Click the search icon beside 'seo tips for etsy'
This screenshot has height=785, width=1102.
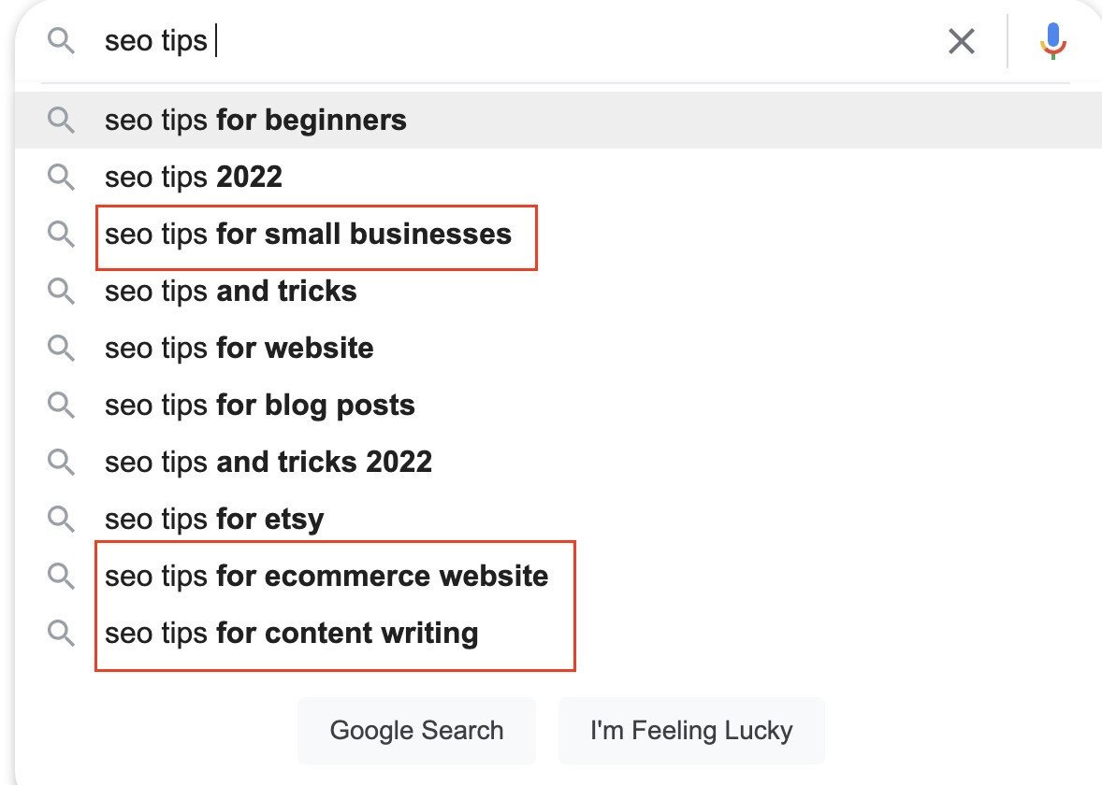click(62, 519)
